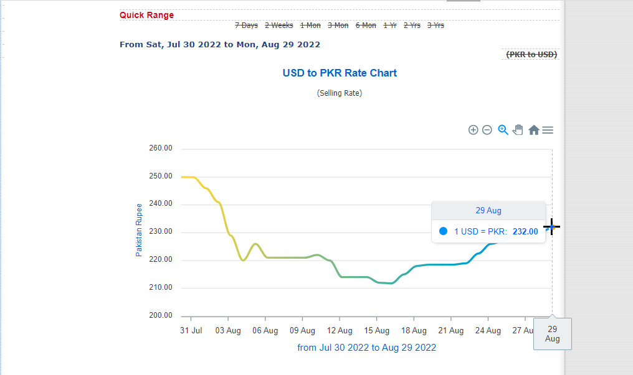Click the Pakistan Rupee axis title
633x375 pixels.
click(139, 230)
